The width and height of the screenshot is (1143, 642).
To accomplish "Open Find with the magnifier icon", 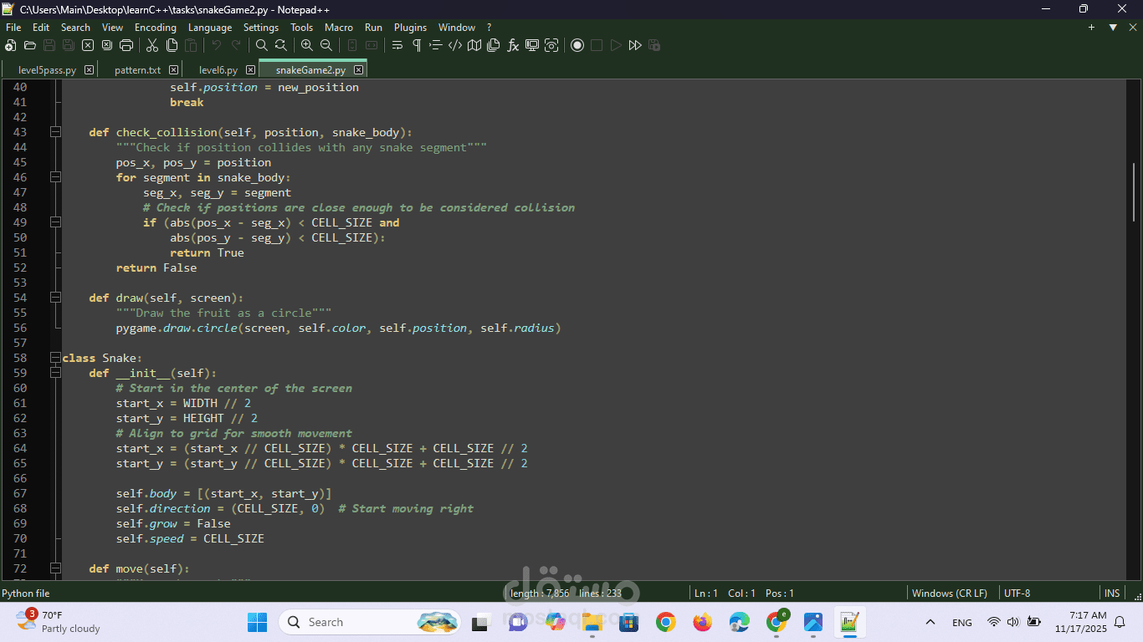I will tap(262, 45).
